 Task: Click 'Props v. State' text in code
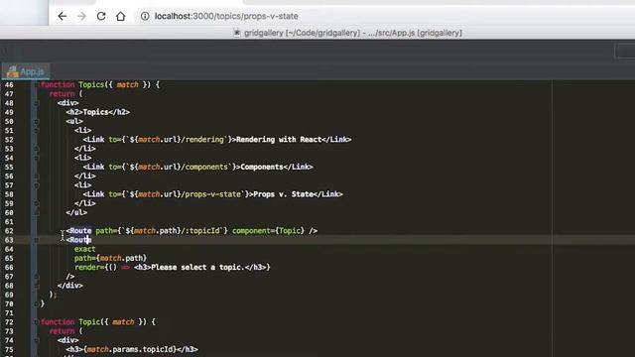coord(283,194)
